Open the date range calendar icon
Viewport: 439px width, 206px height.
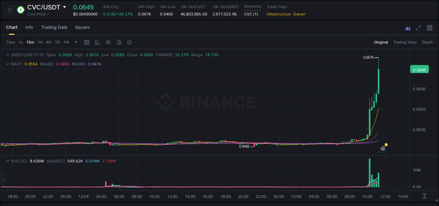[87, 42]
